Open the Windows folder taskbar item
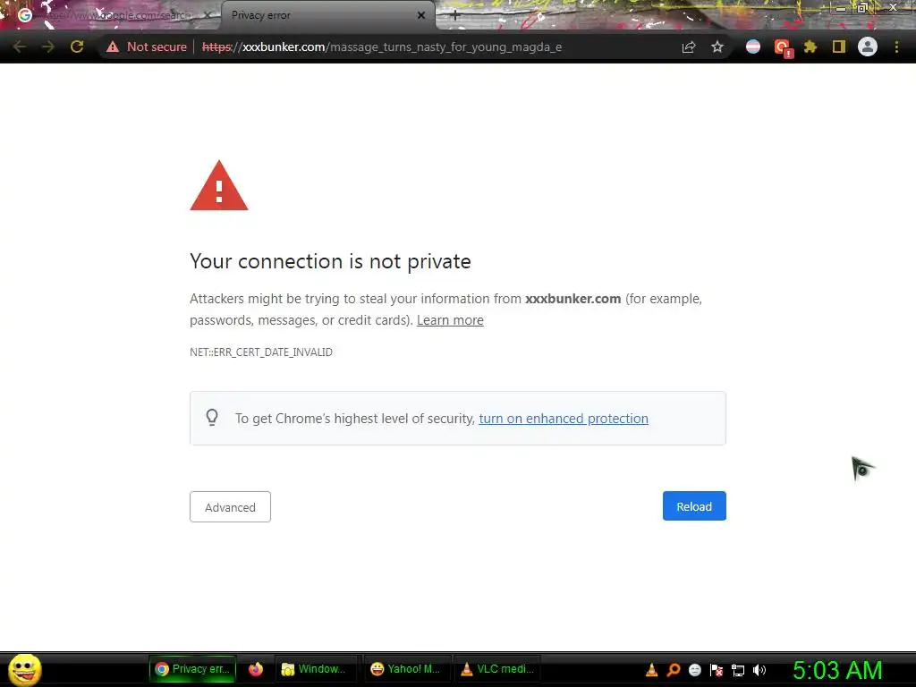Screen dimensions: 916x687 tap(314, 669)
